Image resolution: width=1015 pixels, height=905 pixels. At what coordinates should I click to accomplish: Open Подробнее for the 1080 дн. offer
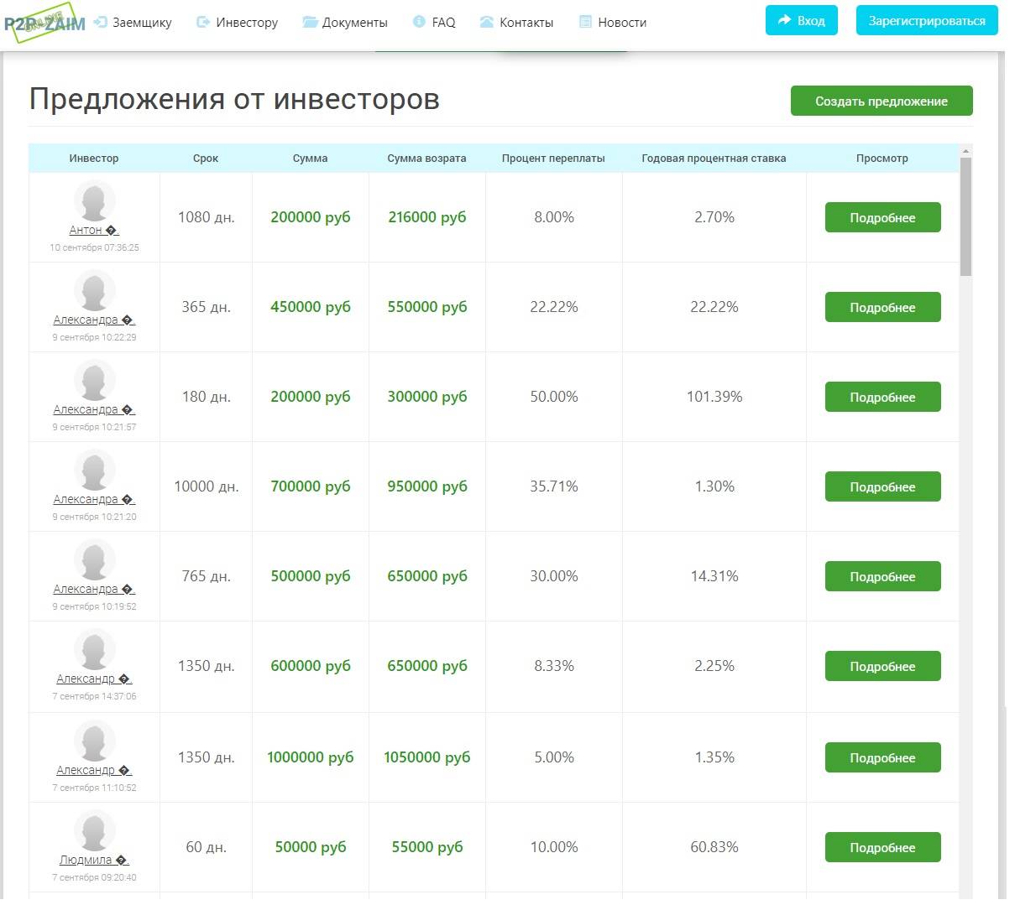pyautogui.click(x=882, y=217)
